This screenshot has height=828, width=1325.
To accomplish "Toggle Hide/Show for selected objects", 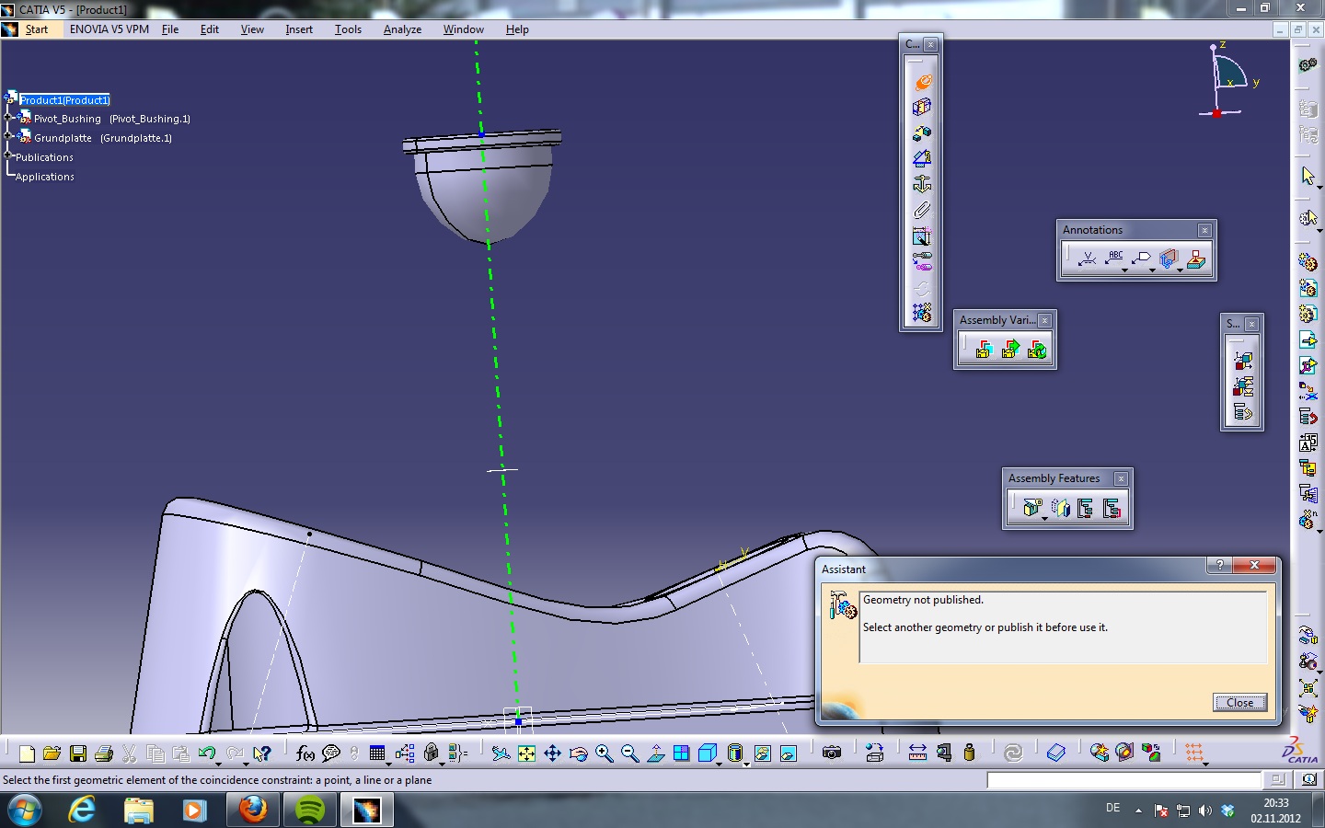I will click(763, 753).
